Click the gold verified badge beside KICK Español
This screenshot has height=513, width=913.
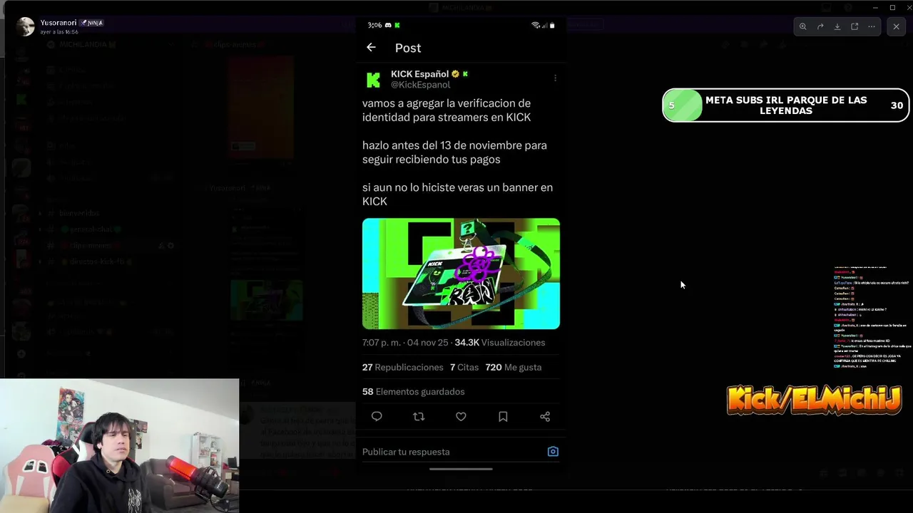[455, 74]
